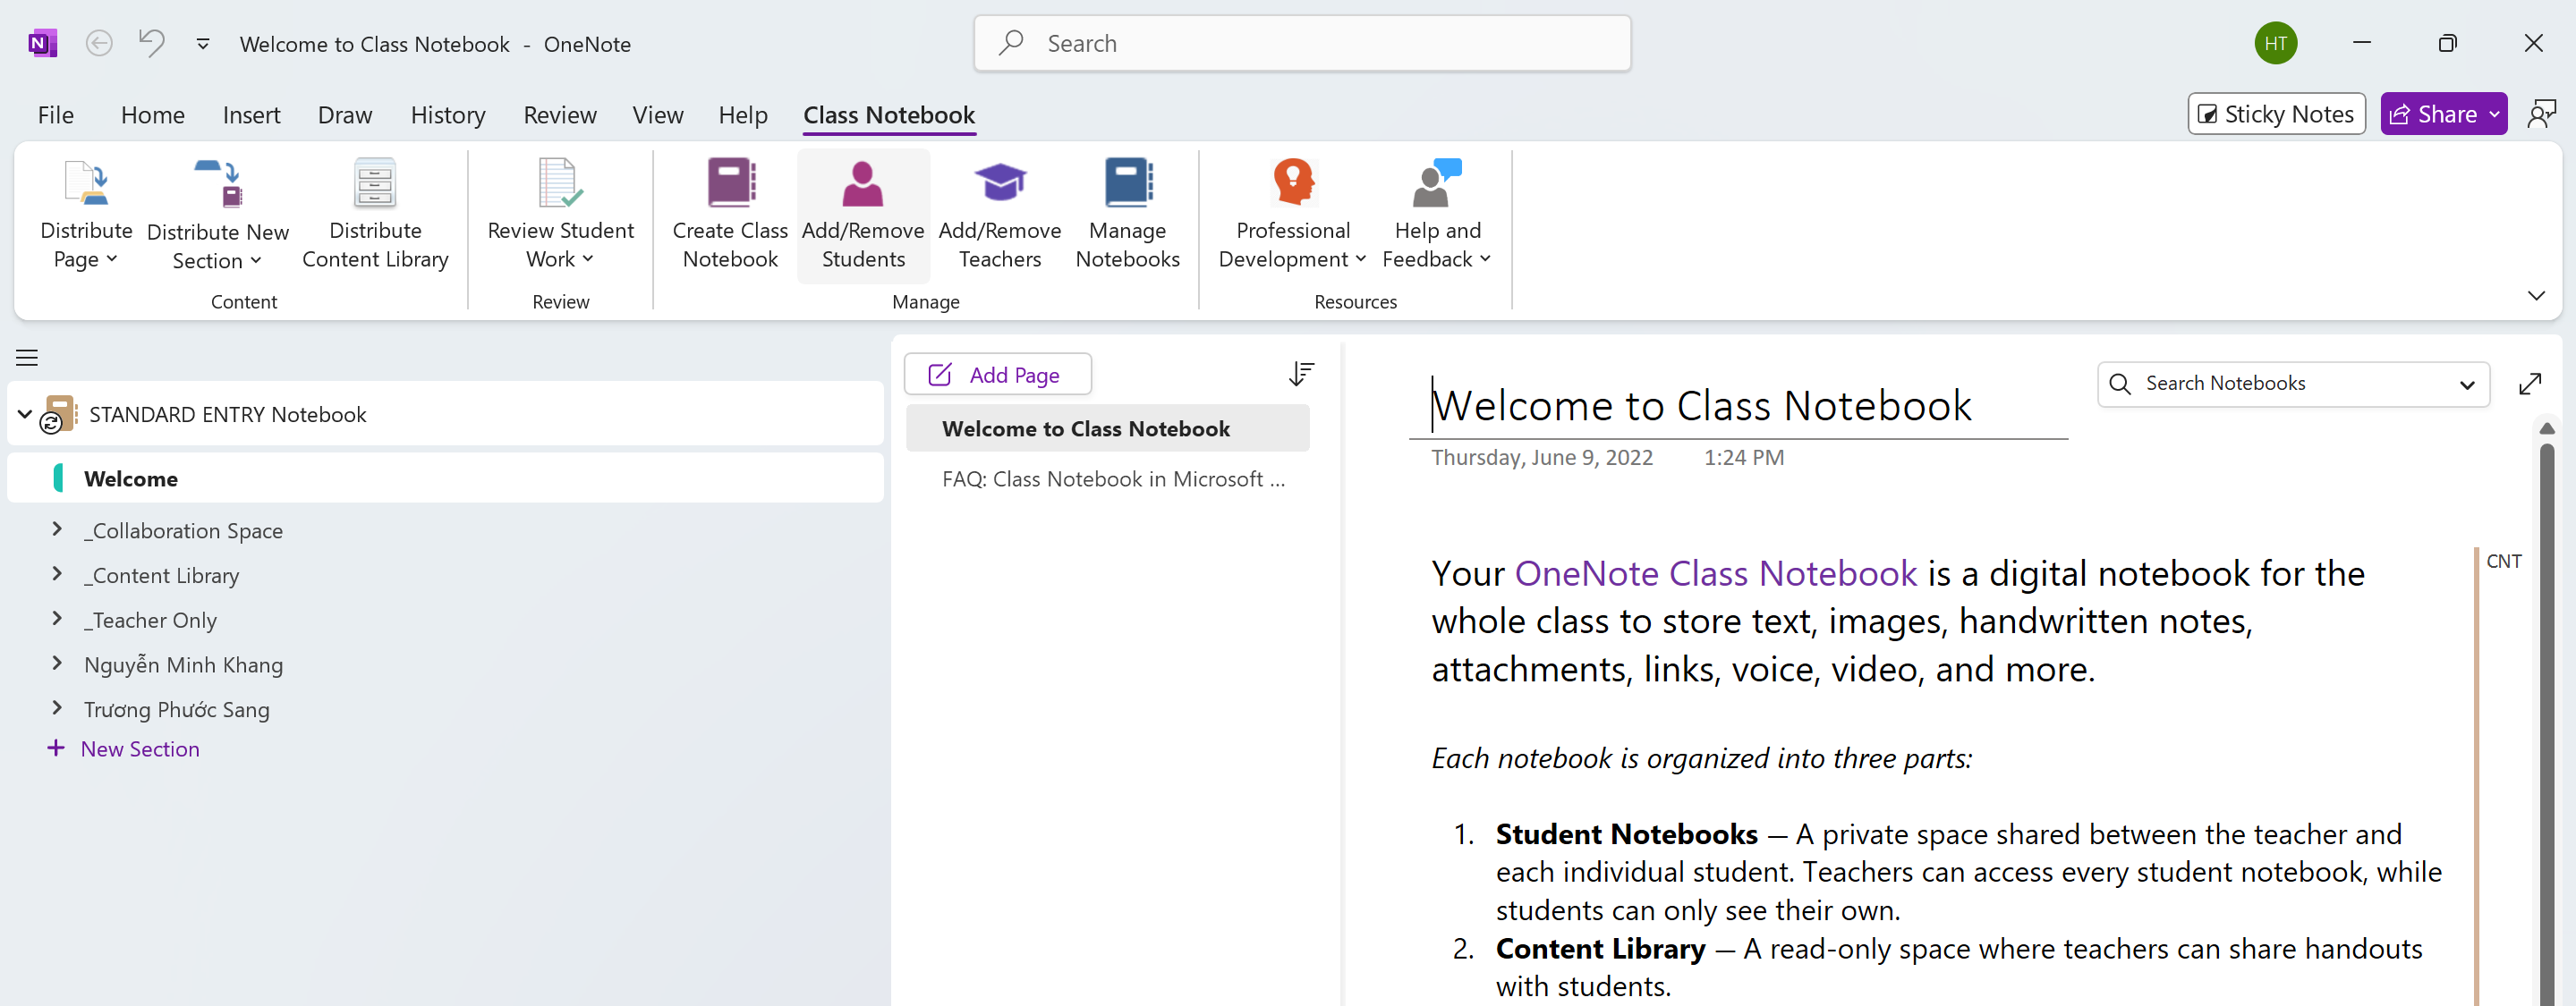Follow the OneNote Class Notebook hyperlink
Screen dimensions: 2576x1006
(x=1715, y=573)
